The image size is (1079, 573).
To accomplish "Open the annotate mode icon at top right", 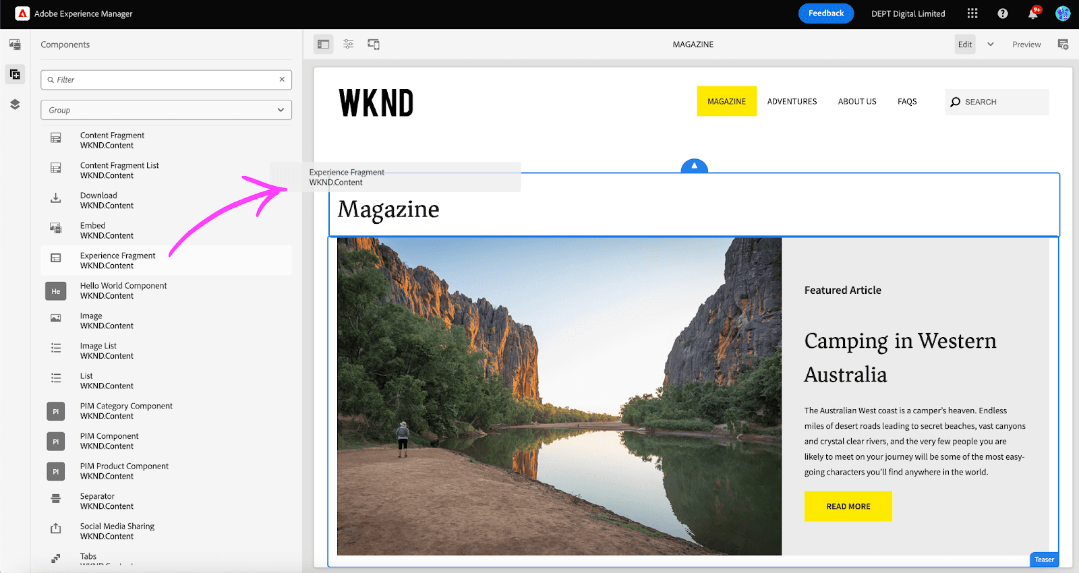I will [x=1063, y=44].
